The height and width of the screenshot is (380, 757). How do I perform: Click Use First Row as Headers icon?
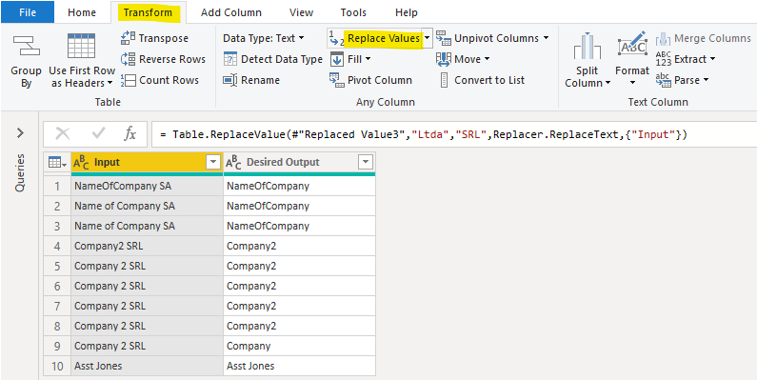(81, 46)
